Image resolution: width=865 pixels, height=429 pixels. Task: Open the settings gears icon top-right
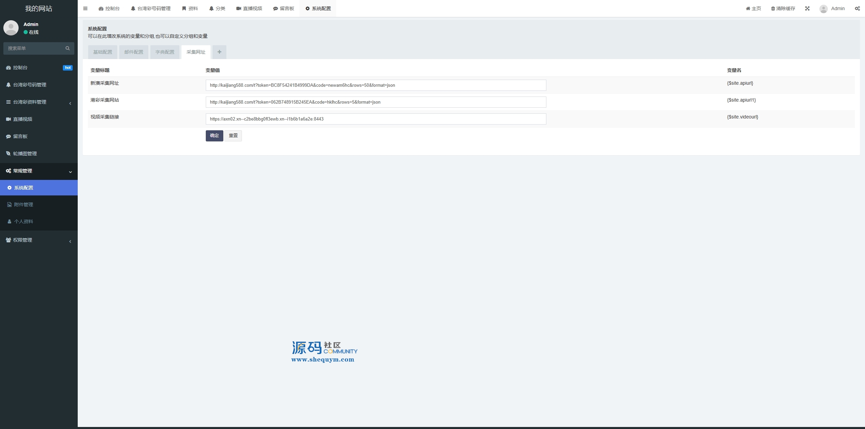pos(857,8)
